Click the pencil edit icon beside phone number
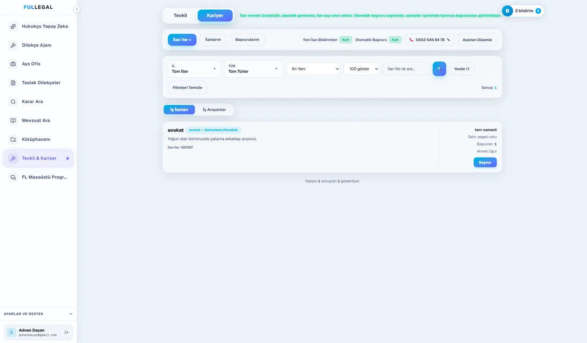Image resolution: width=587 pixels, height=343 pixels. tap(448, 40)
